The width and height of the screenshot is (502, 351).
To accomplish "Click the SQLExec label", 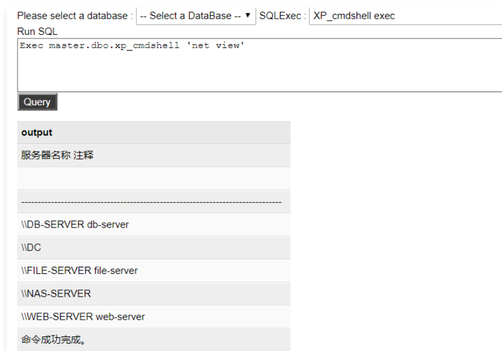I will pos(282,16).
